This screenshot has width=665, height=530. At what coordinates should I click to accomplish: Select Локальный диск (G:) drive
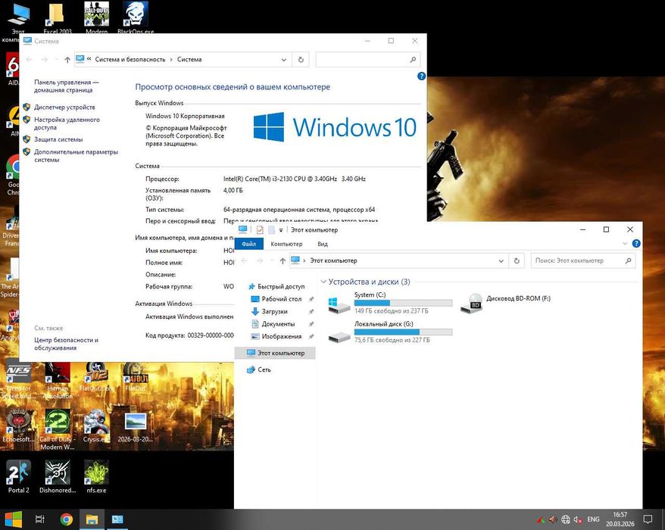[390, 333]
